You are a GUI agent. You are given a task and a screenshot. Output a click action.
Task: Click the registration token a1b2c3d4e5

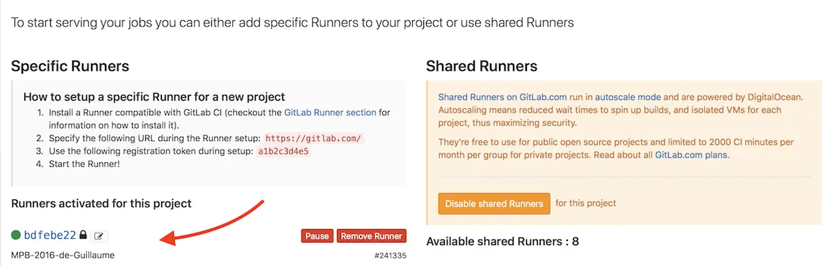tap(284, 151)
